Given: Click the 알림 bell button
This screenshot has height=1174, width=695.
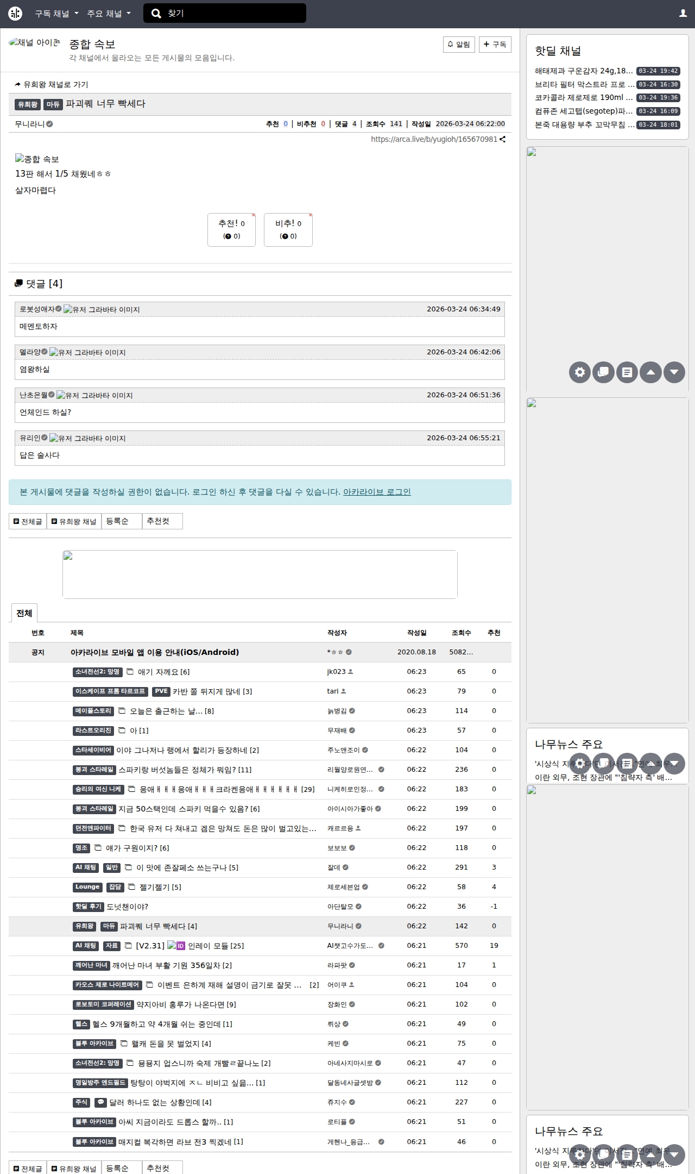Looking at the screenshot, I should [x=459, y=45].
